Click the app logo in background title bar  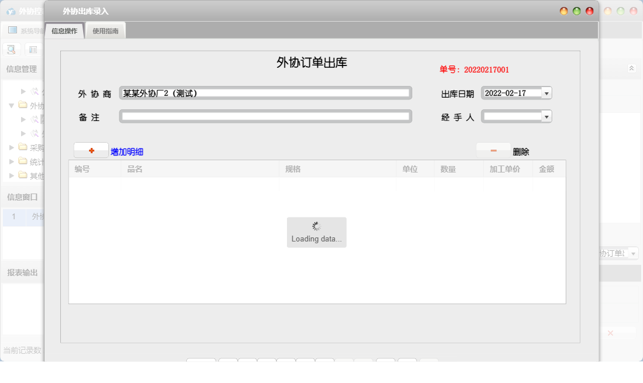click(11, 12)
